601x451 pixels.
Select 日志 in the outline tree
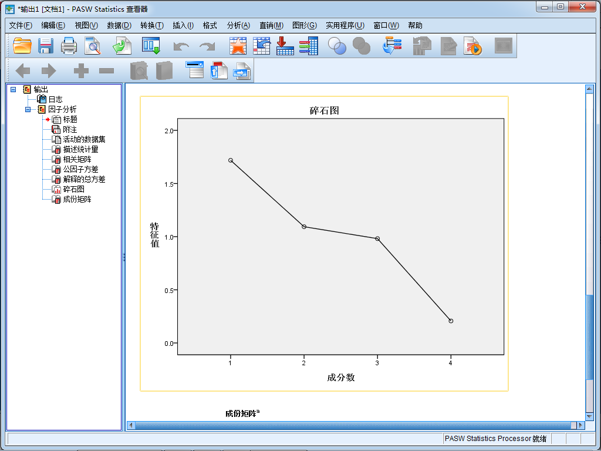pyautogui.click(x=55, y=99)
